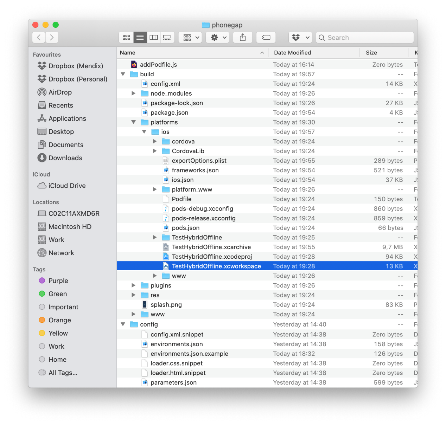Select the TestHybridOffline.xcarchive icon
Image resolution: width=446 pixels, height=425 pixels.
click(166, 247)
